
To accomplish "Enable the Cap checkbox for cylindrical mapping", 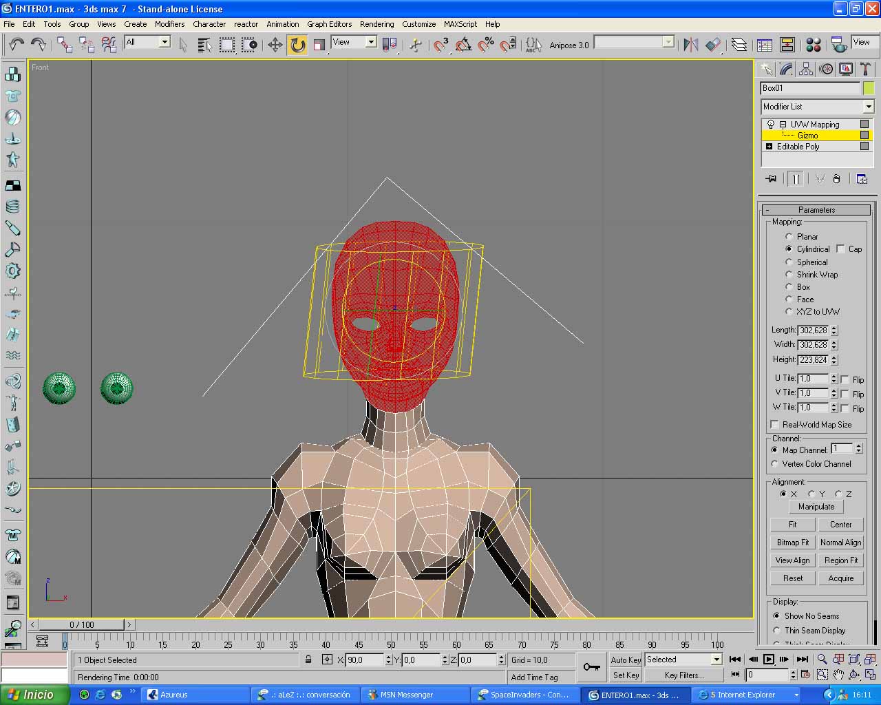I will 840,249.
